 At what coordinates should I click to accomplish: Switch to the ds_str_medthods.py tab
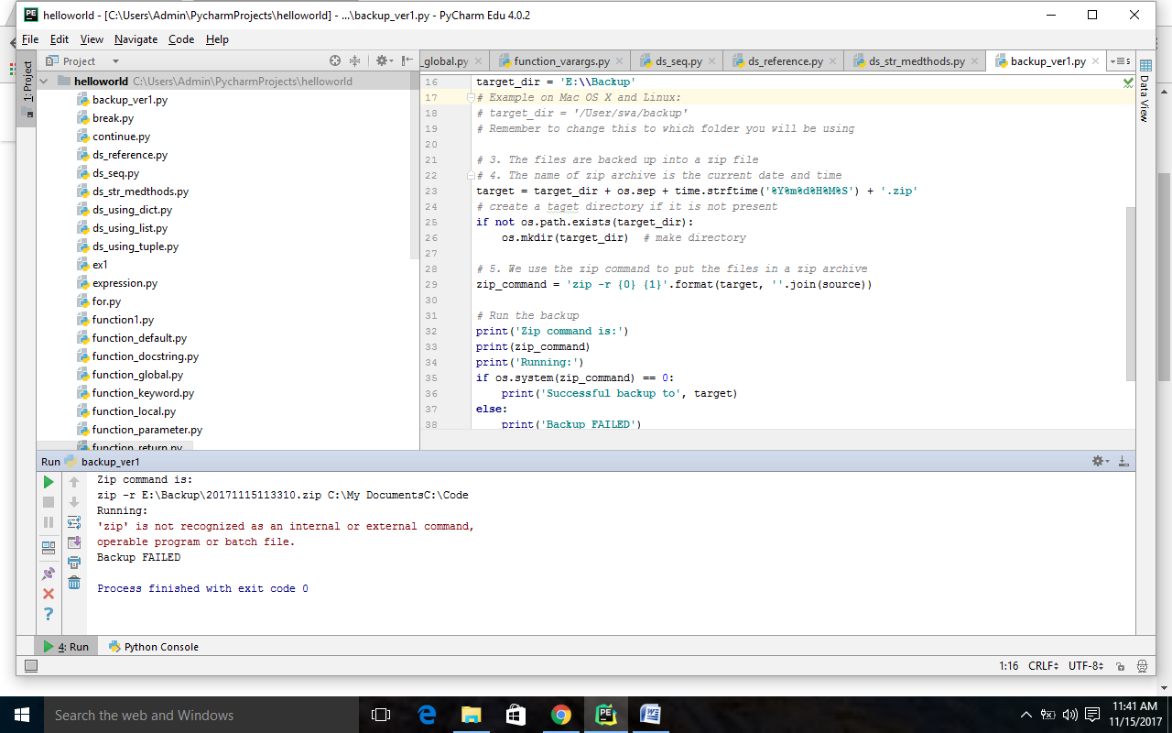pyautogui.click(x=916, y=61)
